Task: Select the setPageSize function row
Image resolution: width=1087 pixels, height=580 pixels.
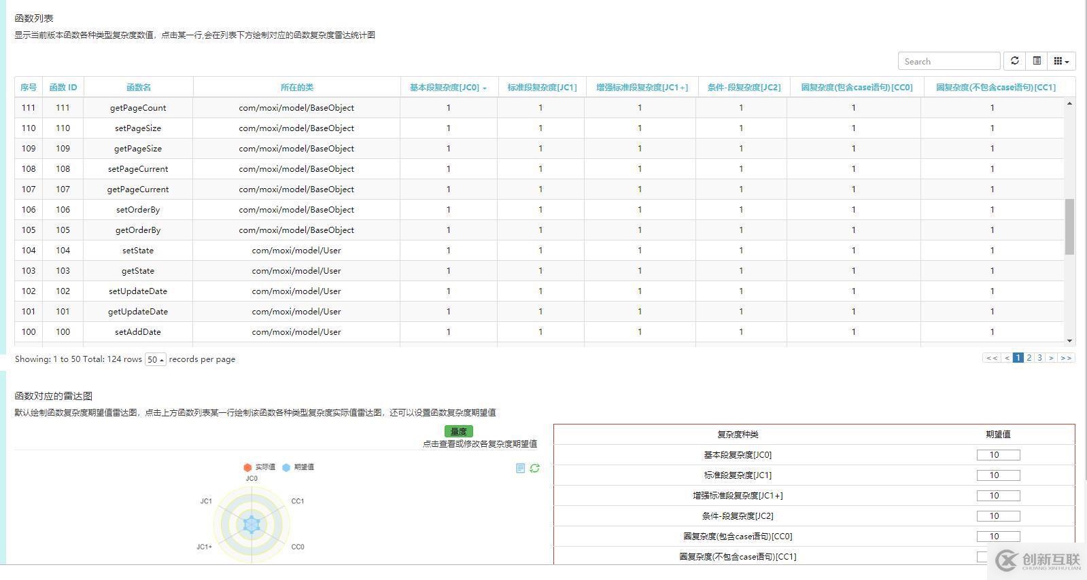Action: pos(539,128)
